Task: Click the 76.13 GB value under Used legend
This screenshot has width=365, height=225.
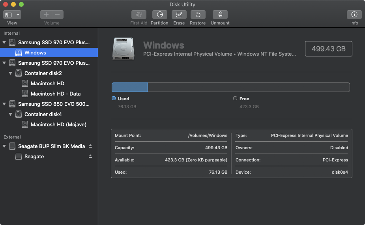Action: pos(127,107)
